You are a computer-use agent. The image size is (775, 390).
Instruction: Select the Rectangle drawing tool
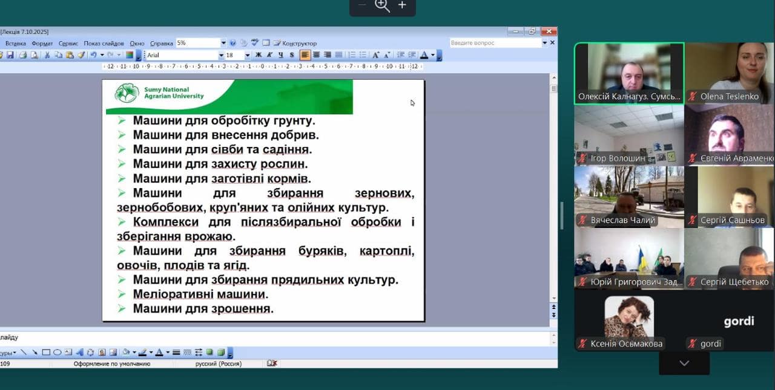tap(45, 353)
